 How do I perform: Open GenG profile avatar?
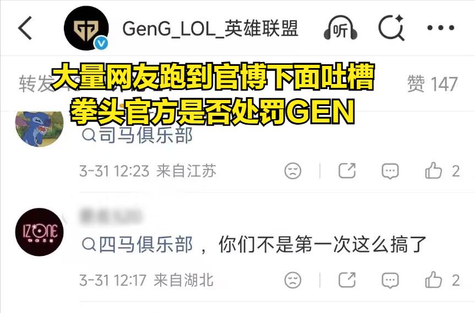pyautogui.click(x=86, y=28)
